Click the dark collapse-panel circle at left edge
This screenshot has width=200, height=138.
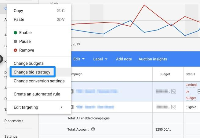click(x=1, y=59)
